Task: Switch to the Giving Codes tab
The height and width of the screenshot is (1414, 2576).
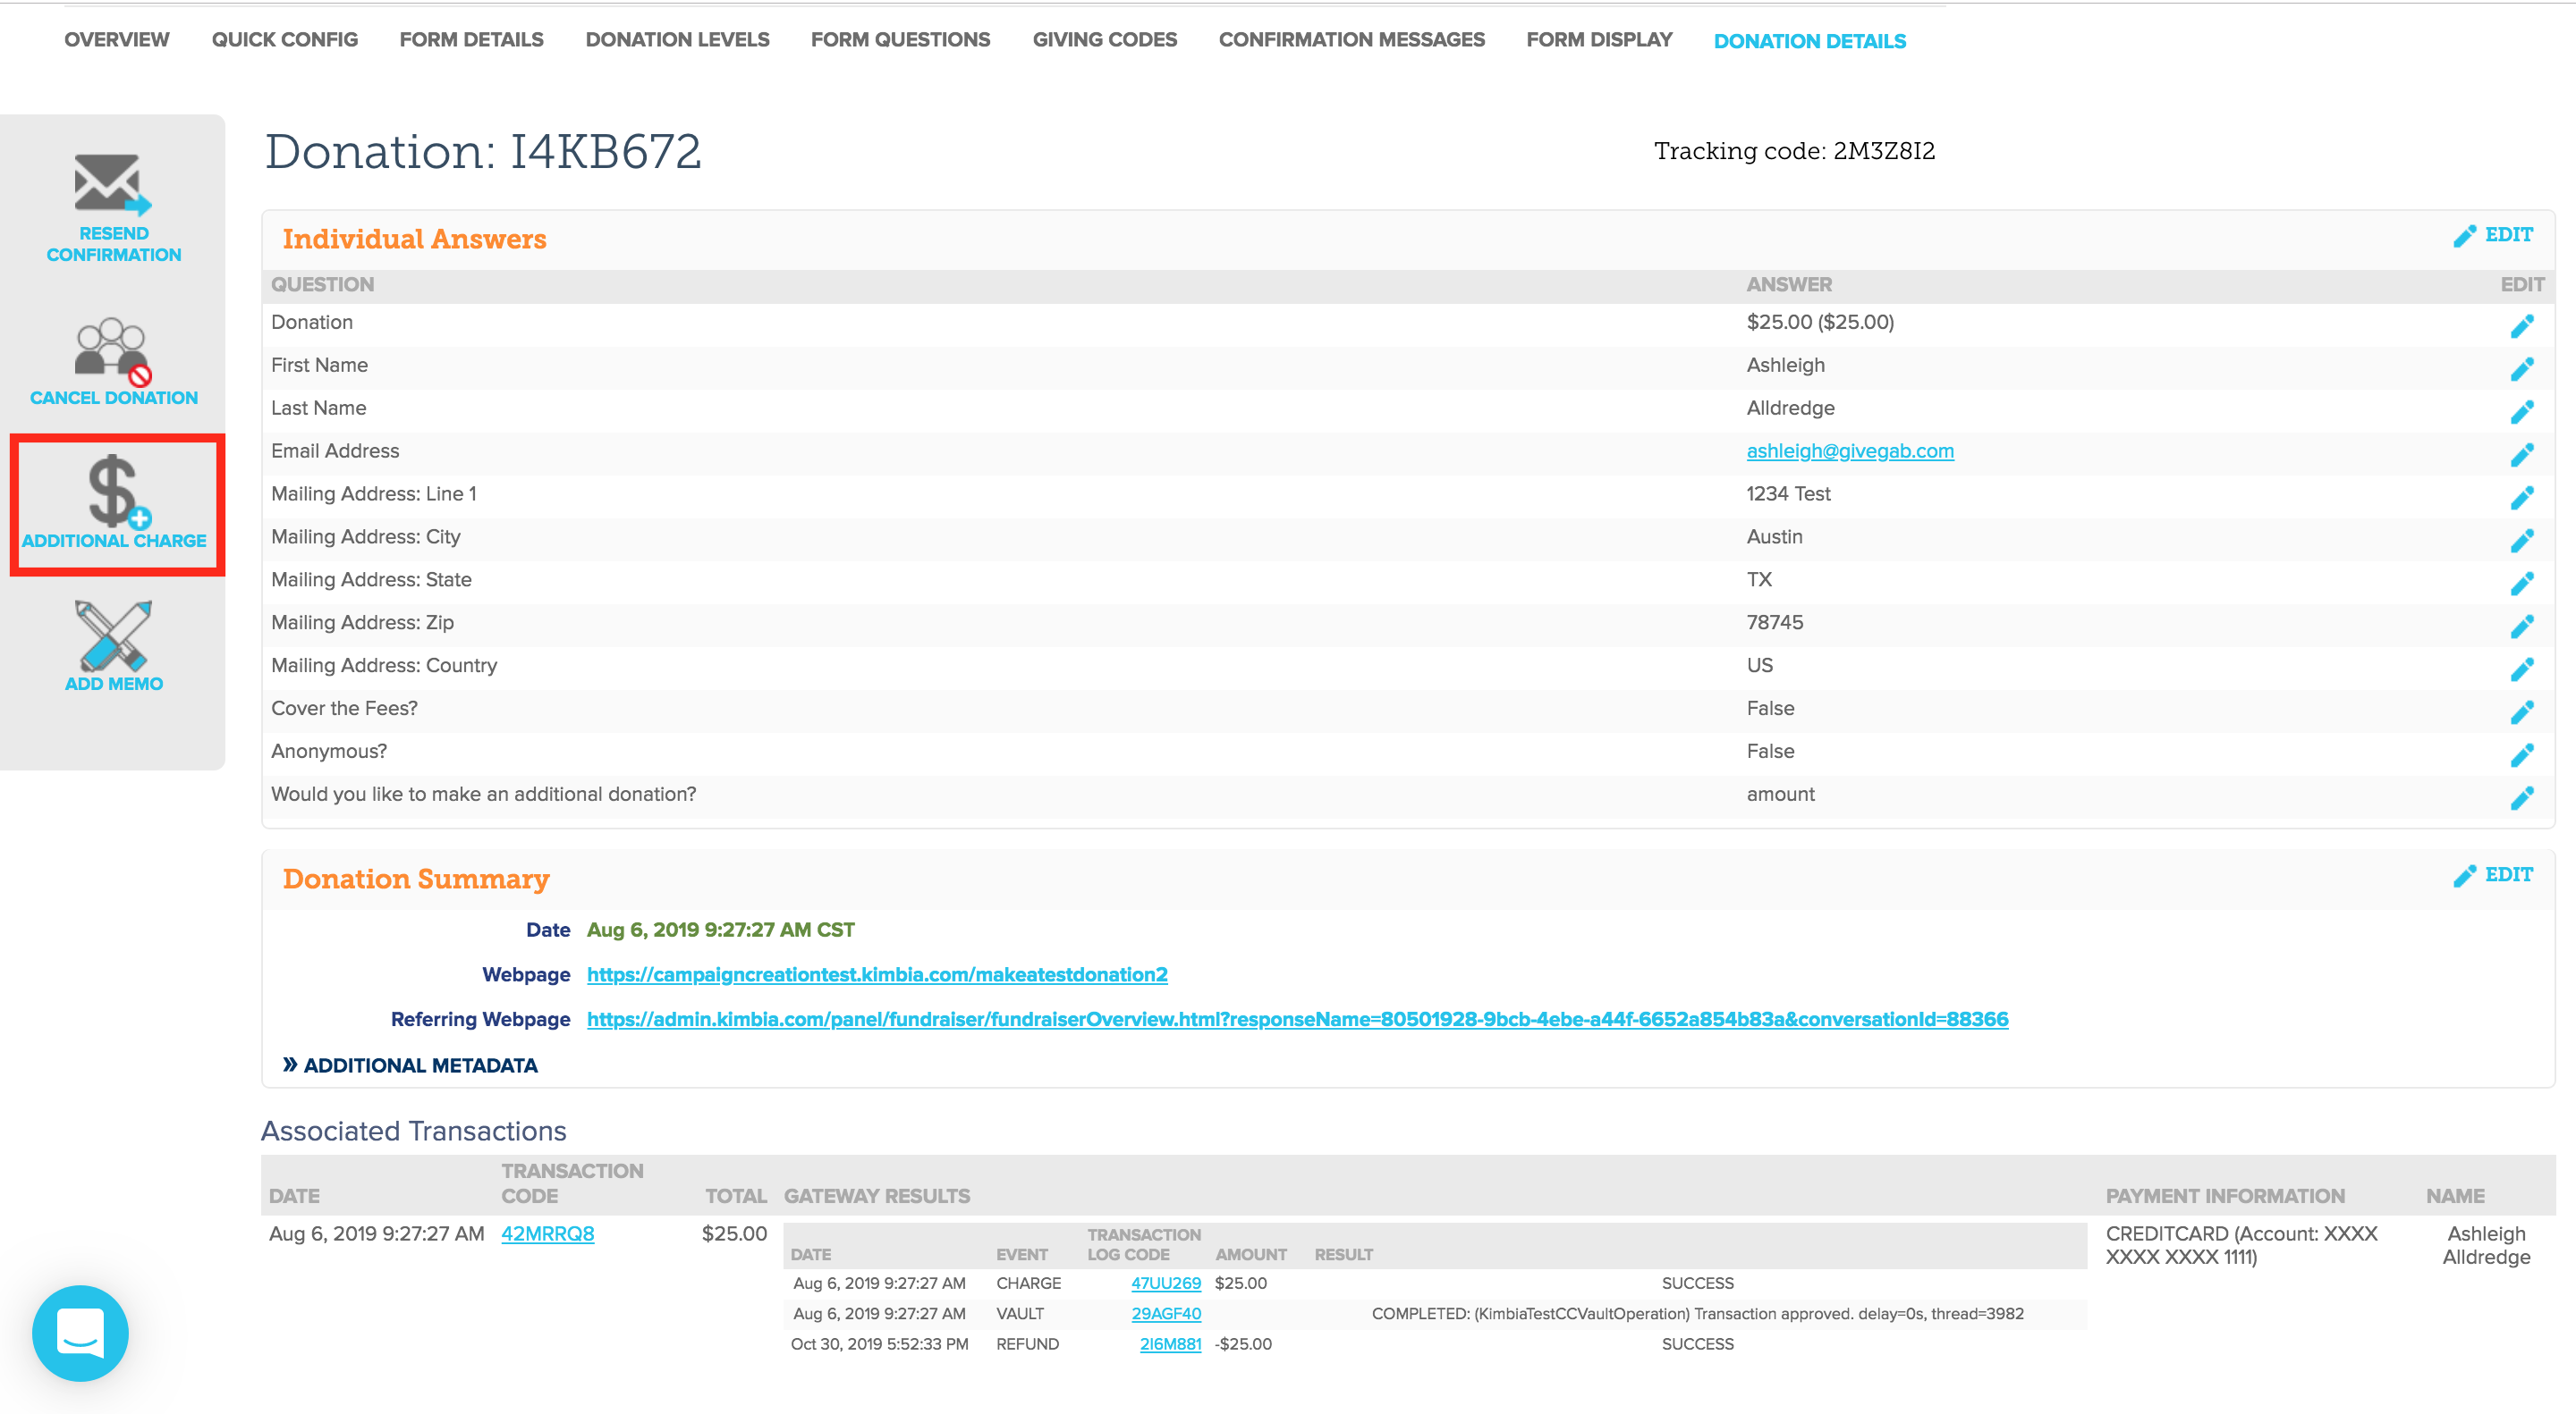Action: [1105, 40]
